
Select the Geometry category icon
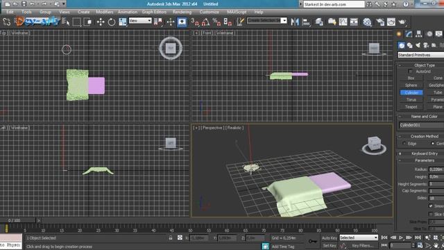click(402, 45)
